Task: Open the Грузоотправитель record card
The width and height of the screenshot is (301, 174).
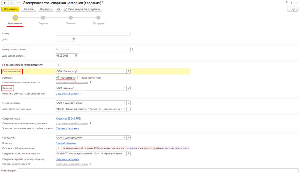Action: point(129,71)
